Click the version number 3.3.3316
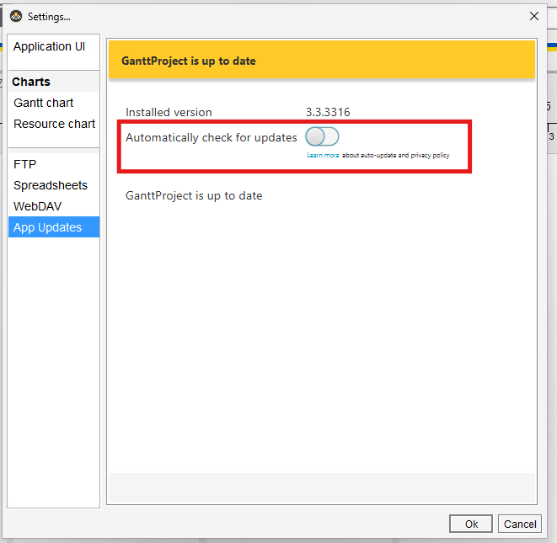557x543 pixels. 328,112
